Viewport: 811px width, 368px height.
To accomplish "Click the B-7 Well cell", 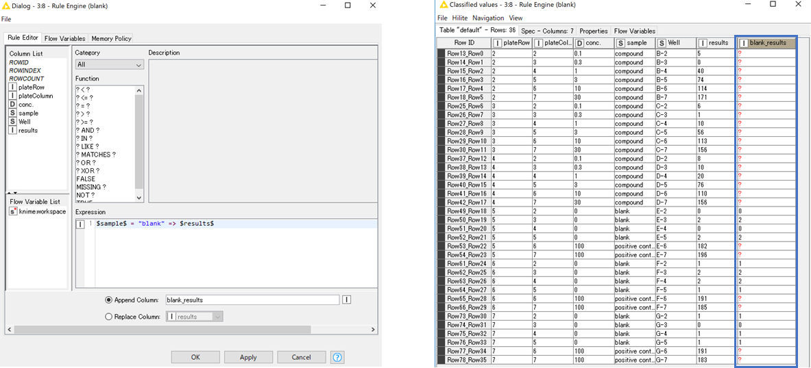I will coord(675,97).
